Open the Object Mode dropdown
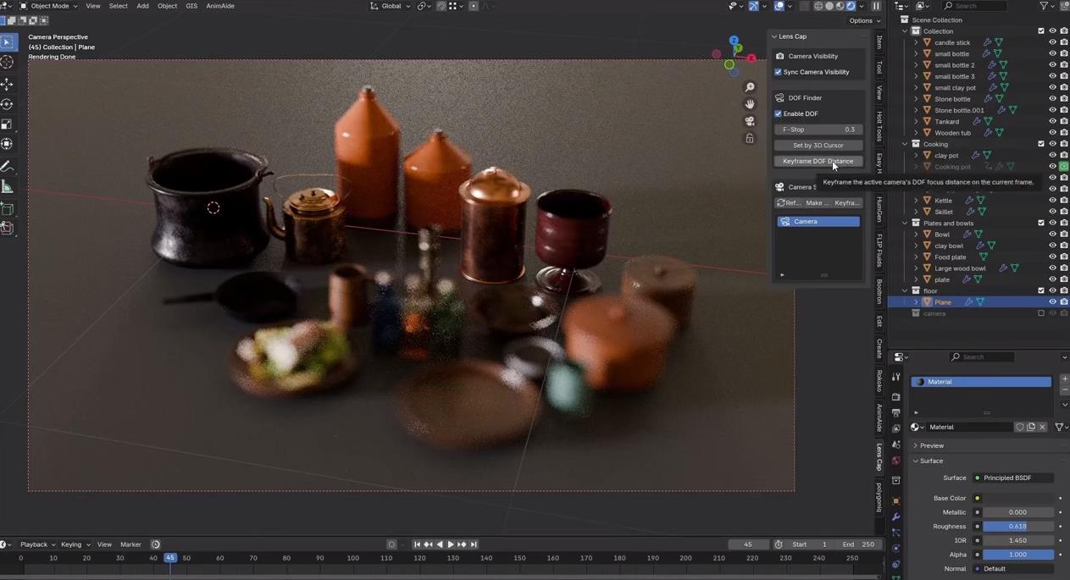This screenshot has height=580, width=1070. [48, 6]
